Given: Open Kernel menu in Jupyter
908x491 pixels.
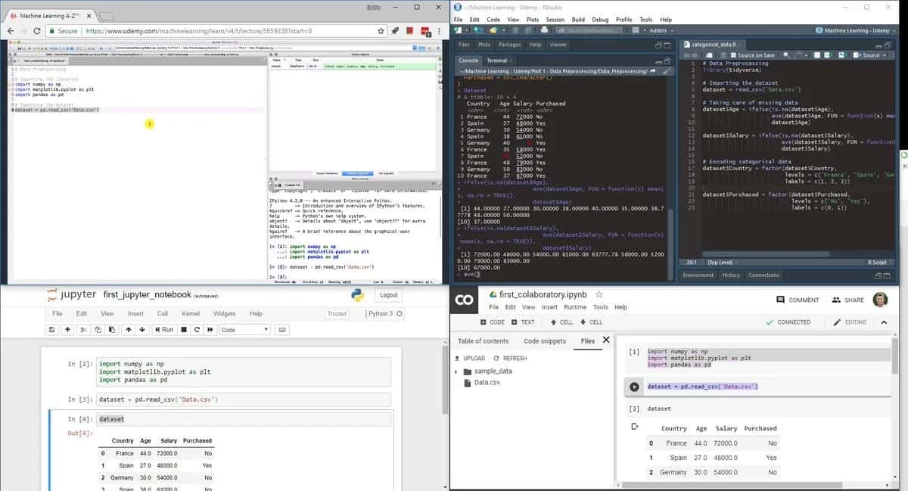Looking at the screenshot, I should [x=191, y=314].
